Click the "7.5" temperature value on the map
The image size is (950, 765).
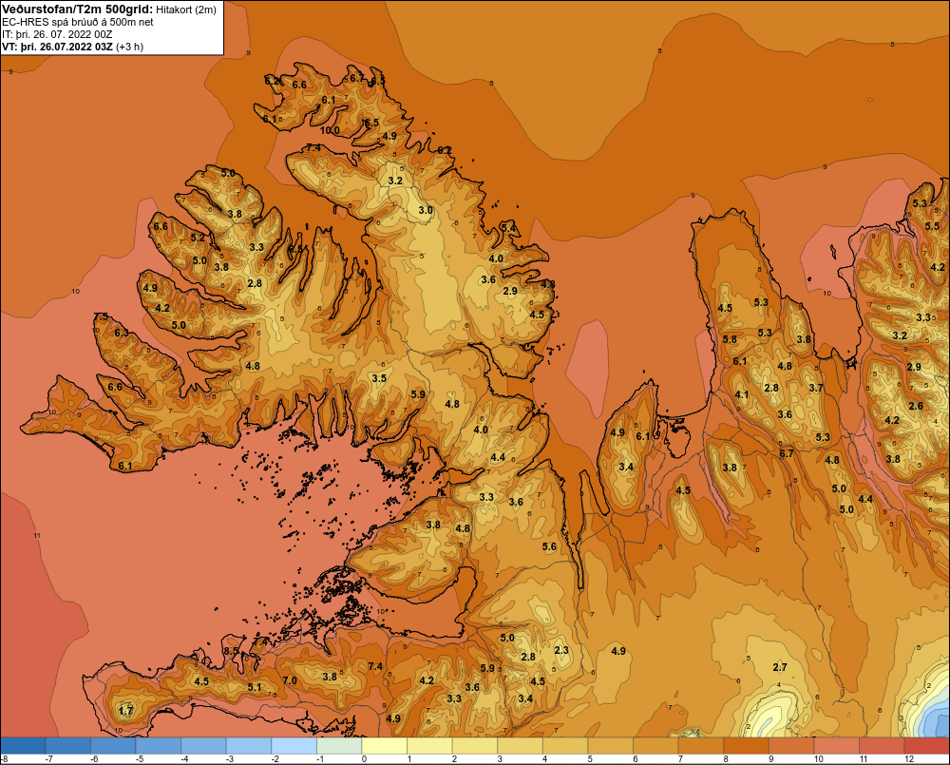tap(101, 317)
